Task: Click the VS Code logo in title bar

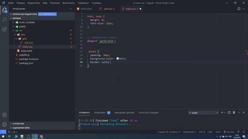Action: tap(3, 3)
